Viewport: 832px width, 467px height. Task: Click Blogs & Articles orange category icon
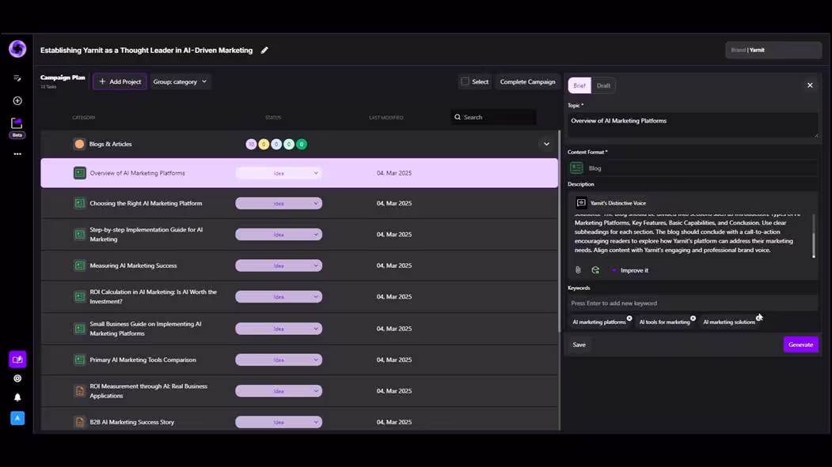point(80,144)
